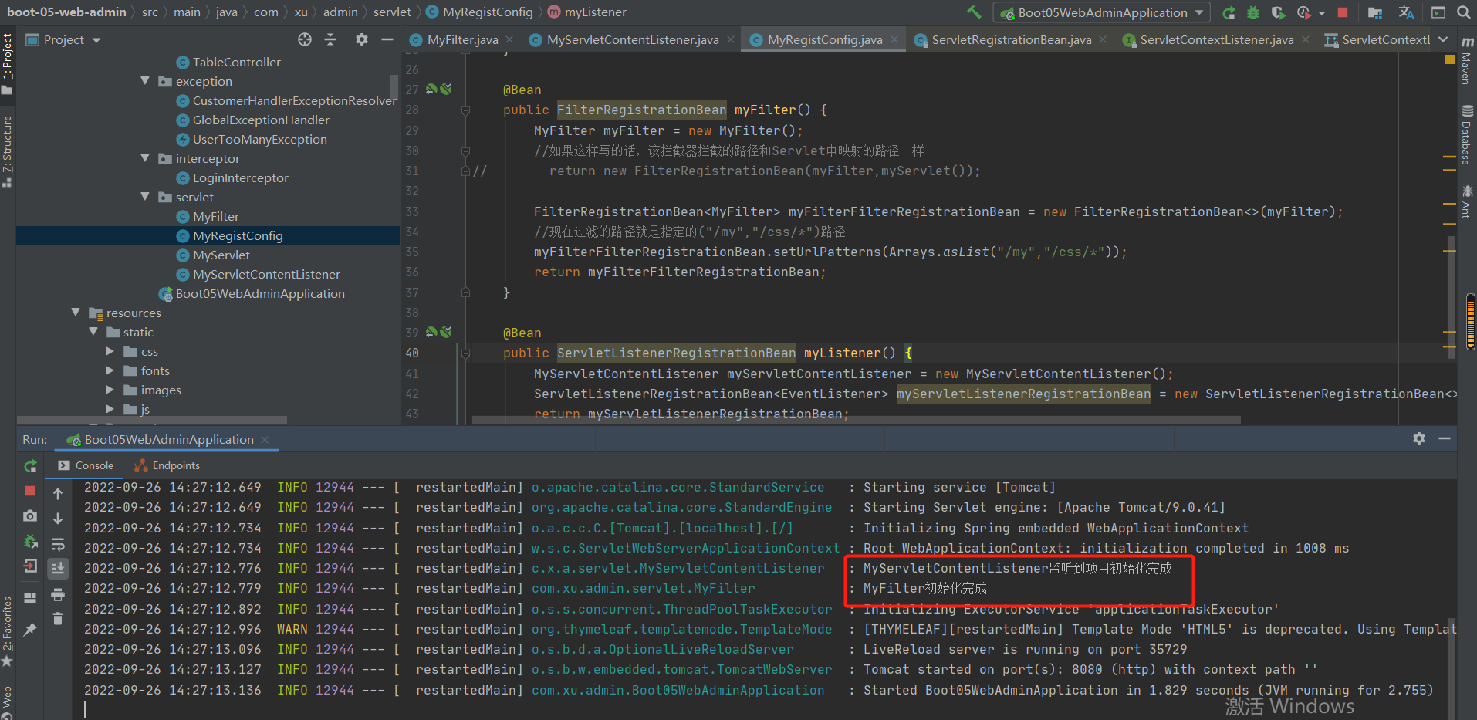Click the Exit application icon

(30, 566)
